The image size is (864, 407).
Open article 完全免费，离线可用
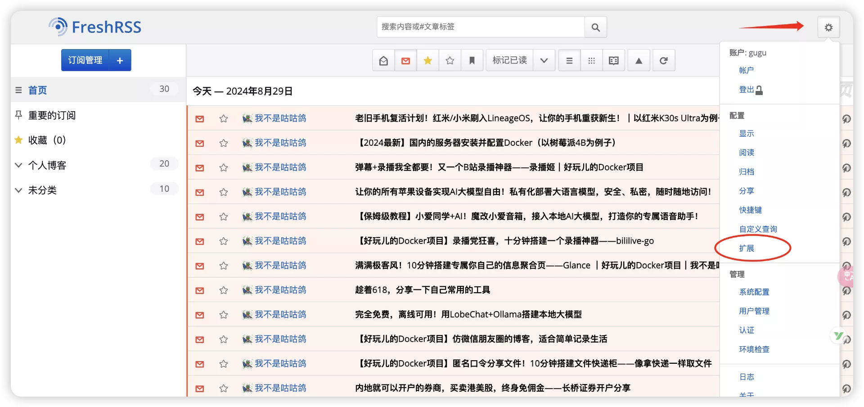468,315
